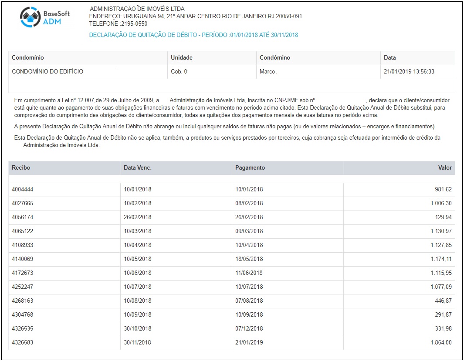Select the Pagamento column header

(x=250, y=168)
